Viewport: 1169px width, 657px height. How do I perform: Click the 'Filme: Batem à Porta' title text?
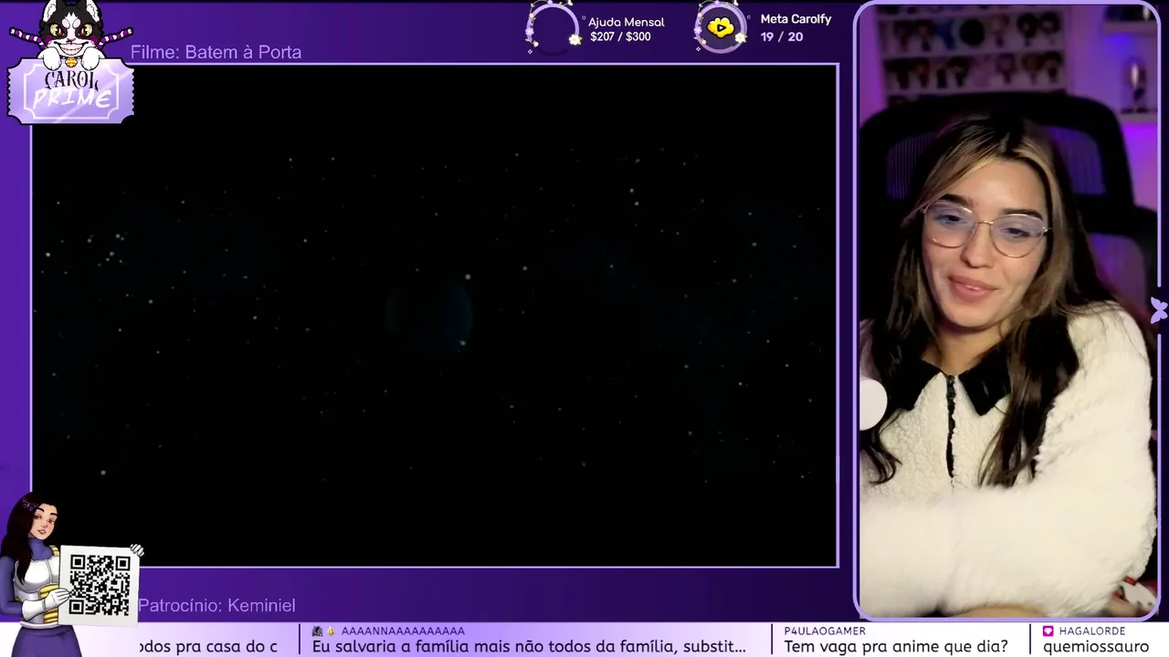[x=216, y=52]
